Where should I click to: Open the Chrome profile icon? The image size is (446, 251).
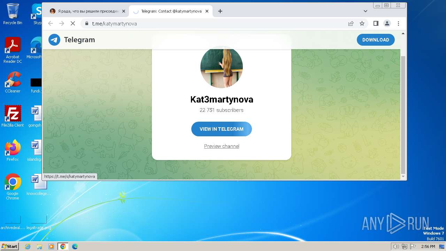pyautogui.click(x=387, y=23)
